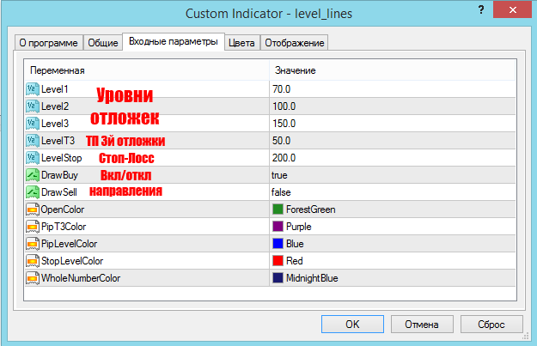The height and width of the screenshot is (346, 537).
Task: Click the Red value text
Action: 295,261
